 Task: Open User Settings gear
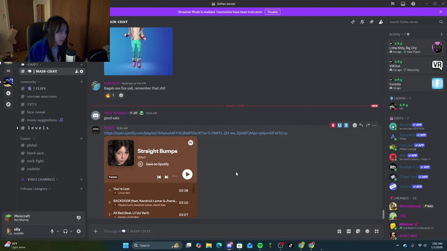click(x=79, y=231)
